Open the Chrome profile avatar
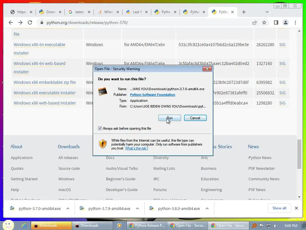The width and height of the screenshot is (306, 230). click(x=285, y=22)
